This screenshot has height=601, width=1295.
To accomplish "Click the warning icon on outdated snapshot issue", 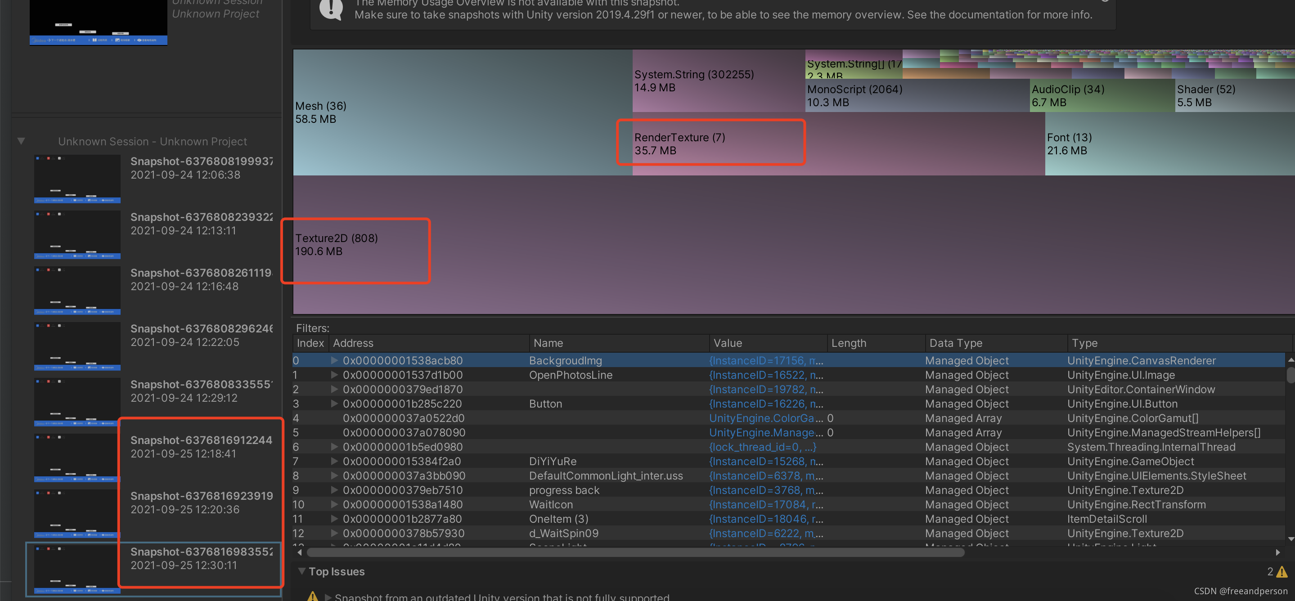I will (x=313, y=597).
